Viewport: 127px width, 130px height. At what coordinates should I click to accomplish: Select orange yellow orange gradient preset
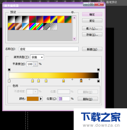coord(61,19)
